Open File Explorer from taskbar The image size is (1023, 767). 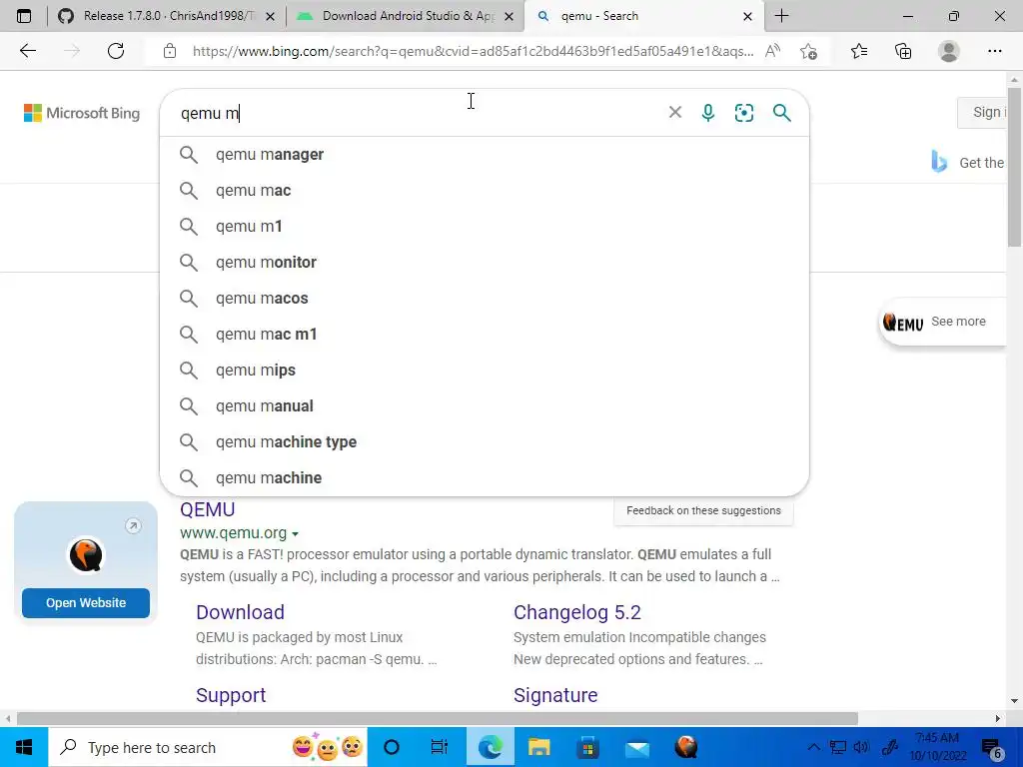pyautogui.click(x=538, y=747)
